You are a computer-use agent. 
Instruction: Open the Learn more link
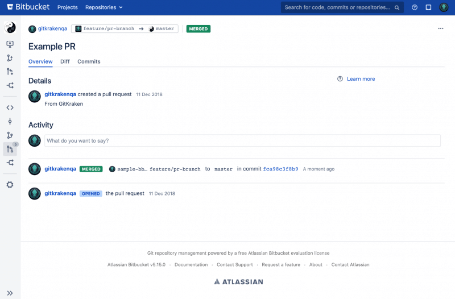(x=361, y=79)
